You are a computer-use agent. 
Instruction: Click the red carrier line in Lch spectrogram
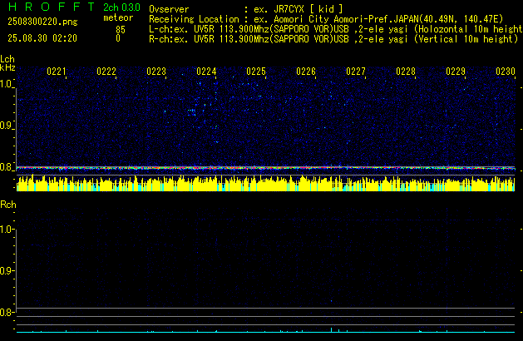point(265,168)
